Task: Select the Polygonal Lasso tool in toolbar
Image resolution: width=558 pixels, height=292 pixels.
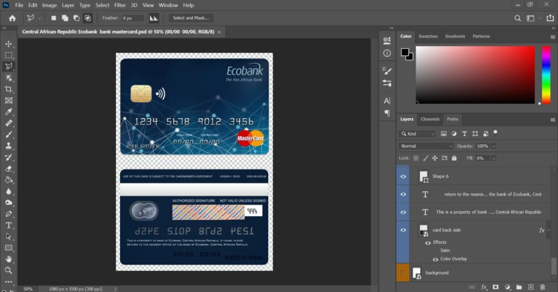Action: (8, 66)
